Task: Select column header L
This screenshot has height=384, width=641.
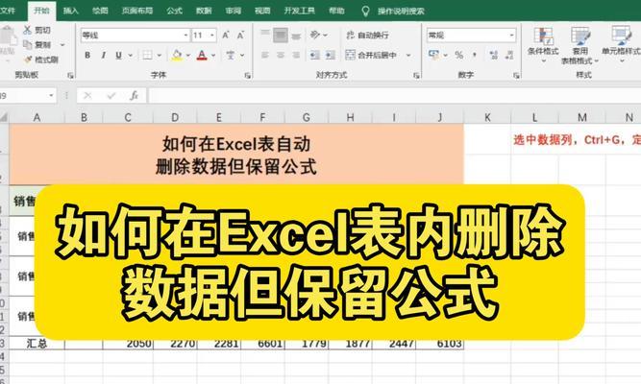Action: tap(534, 118)
